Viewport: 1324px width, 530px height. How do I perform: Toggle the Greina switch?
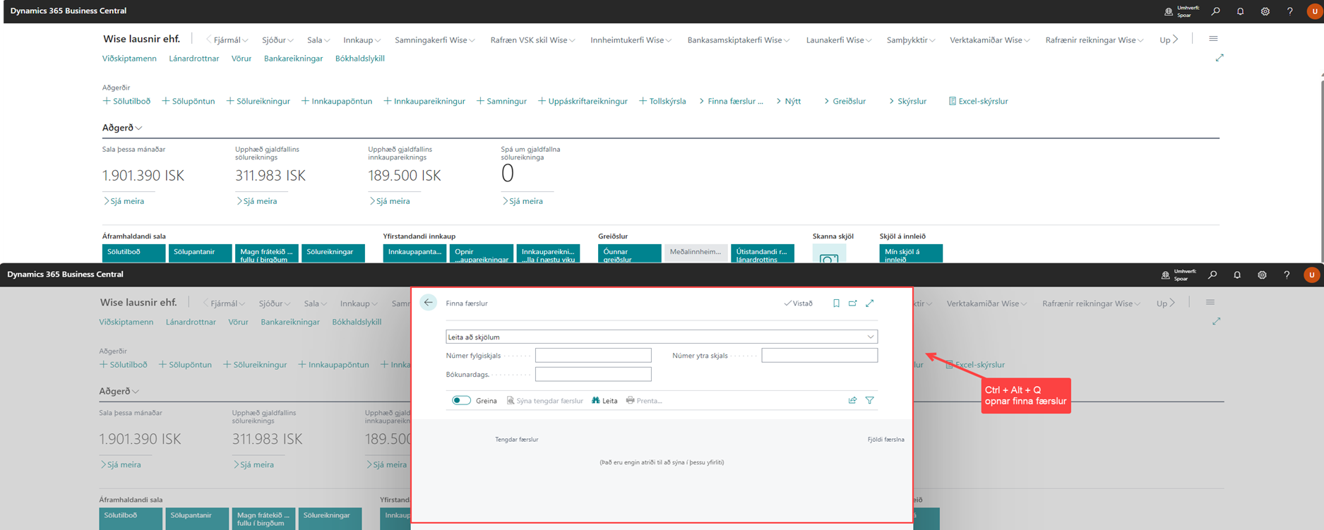(x=461, y=400)
